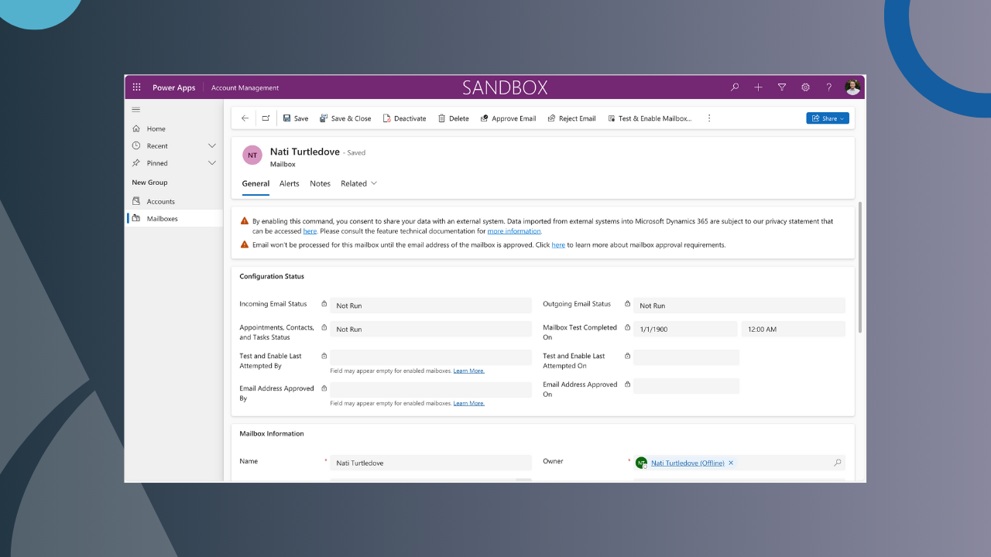Expand the Recent chevron in sidebar
This screenshot has width=991, height=557.
coord(212,145)
